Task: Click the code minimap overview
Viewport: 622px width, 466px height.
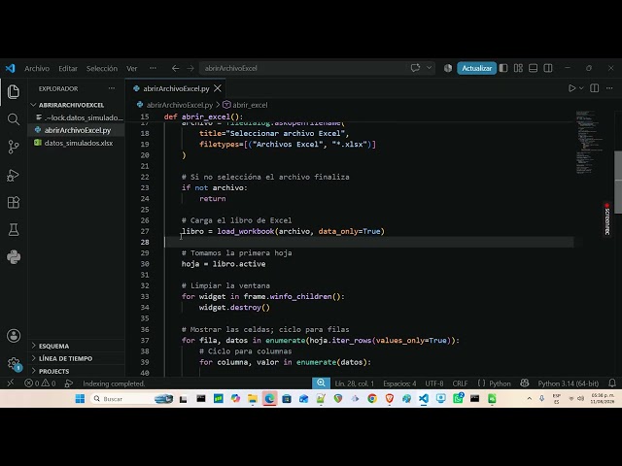Action: tap(589, 143)
